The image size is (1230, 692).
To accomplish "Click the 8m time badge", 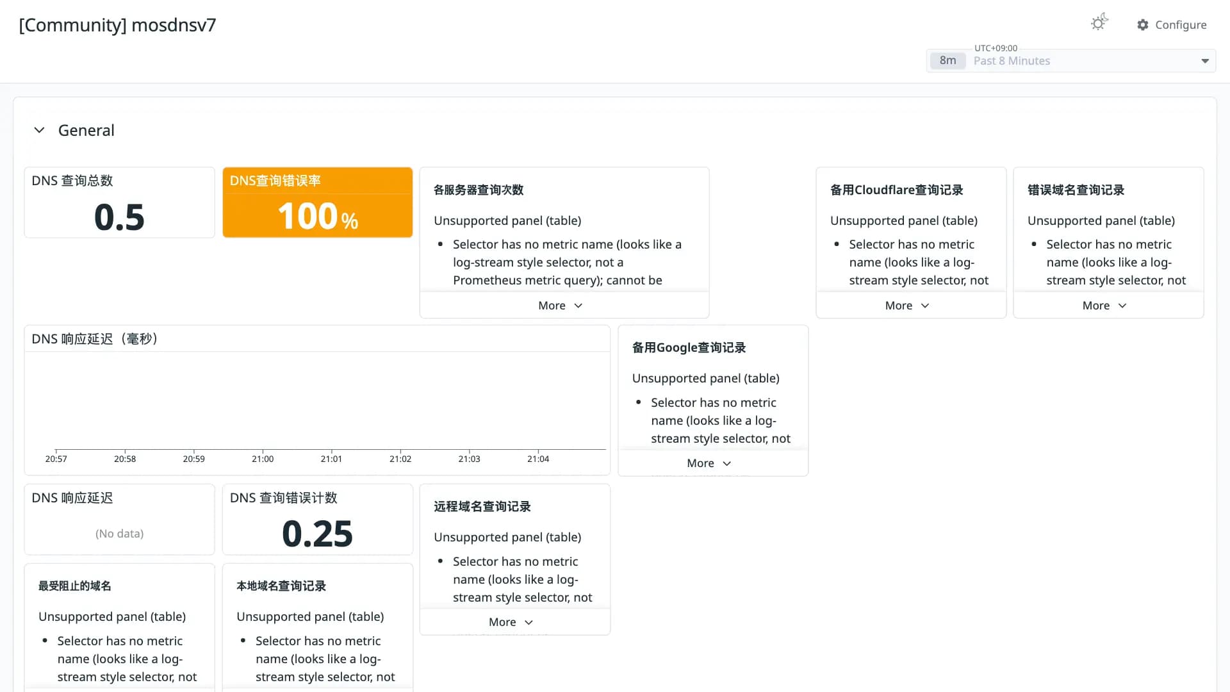I will coord(947,61).
